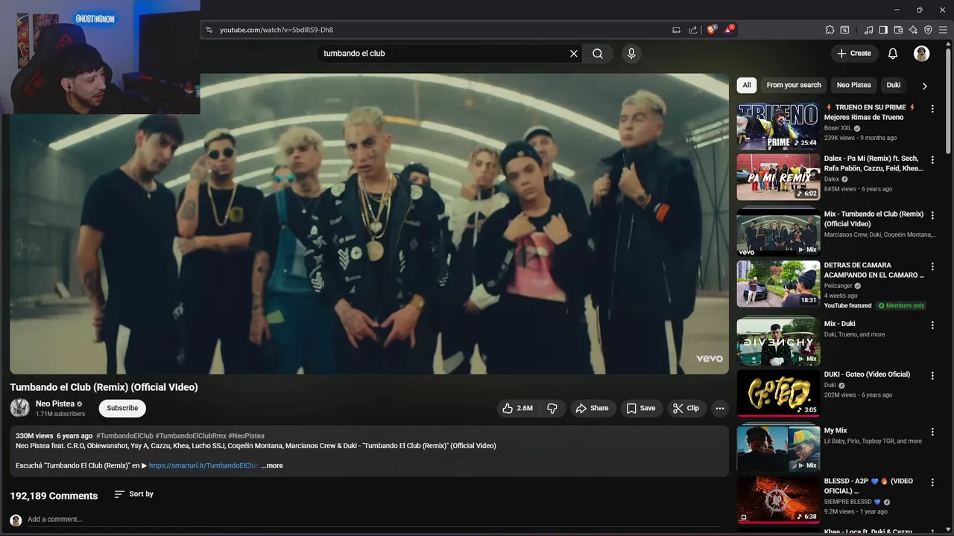This screenshot has width=954, height=536.
Task: Open options for Mix - Duki
Action: (x=932, y=325)
